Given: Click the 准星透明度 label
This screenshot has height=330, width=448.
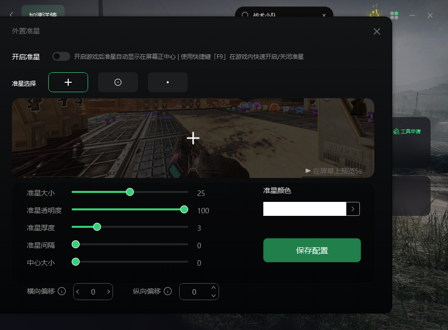Looking at the screenshot, I should 44,210.
